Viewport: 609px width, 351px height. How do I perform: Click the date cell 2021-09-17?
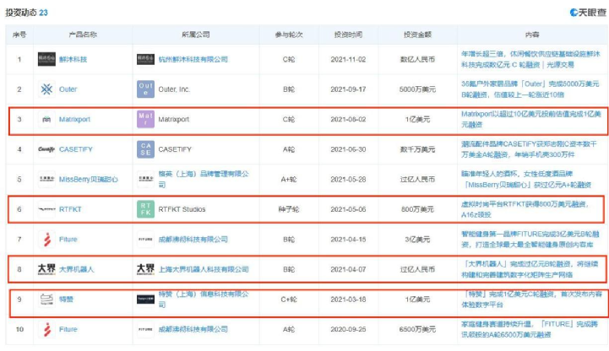pos(348,89)
